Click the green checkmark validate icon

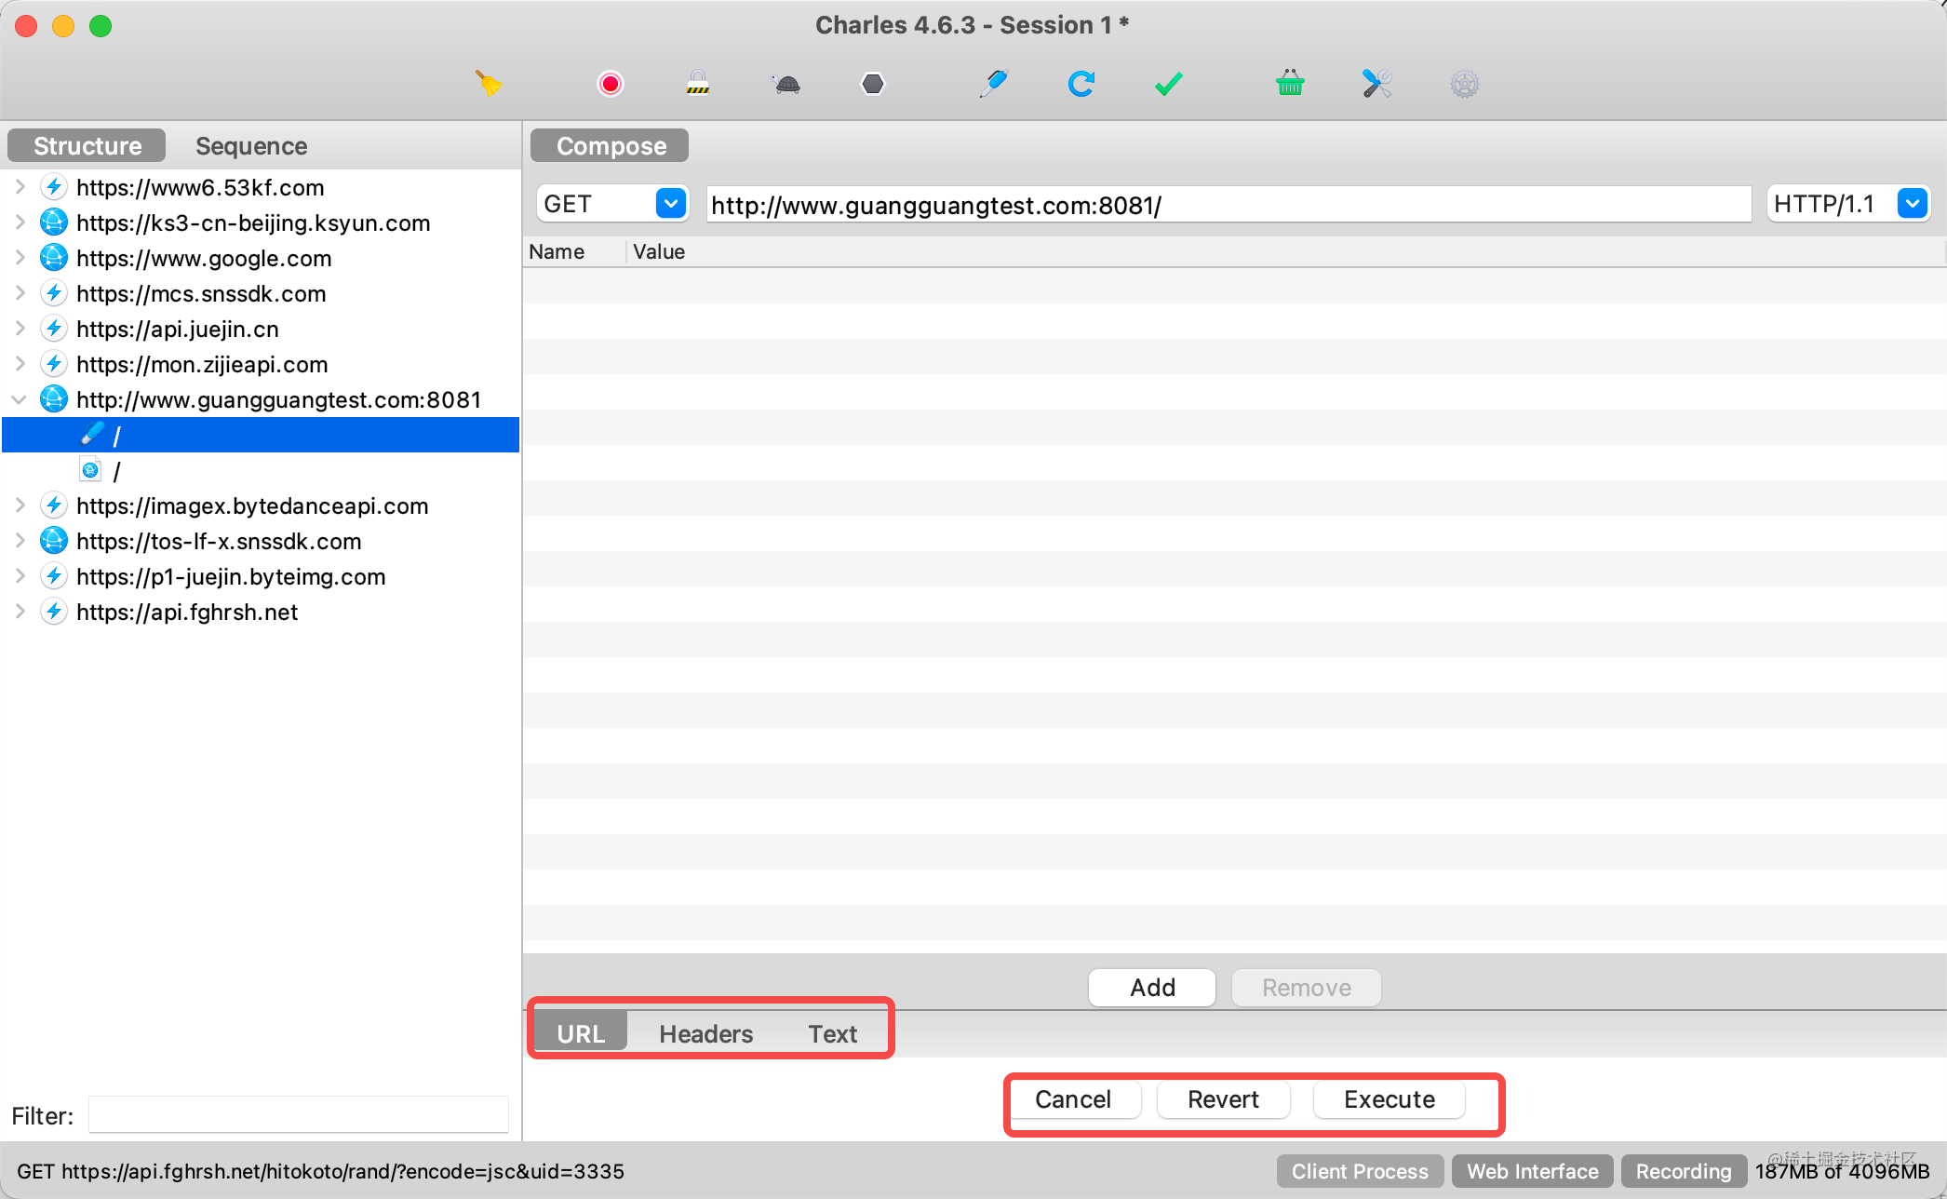click(1168, 84)
